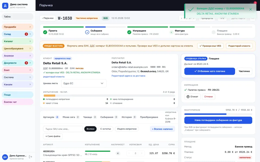The width and height of the screenshot is (260, 162).
Task: Click the minus stepper for AB2001024 row
Action: (129, 153)
